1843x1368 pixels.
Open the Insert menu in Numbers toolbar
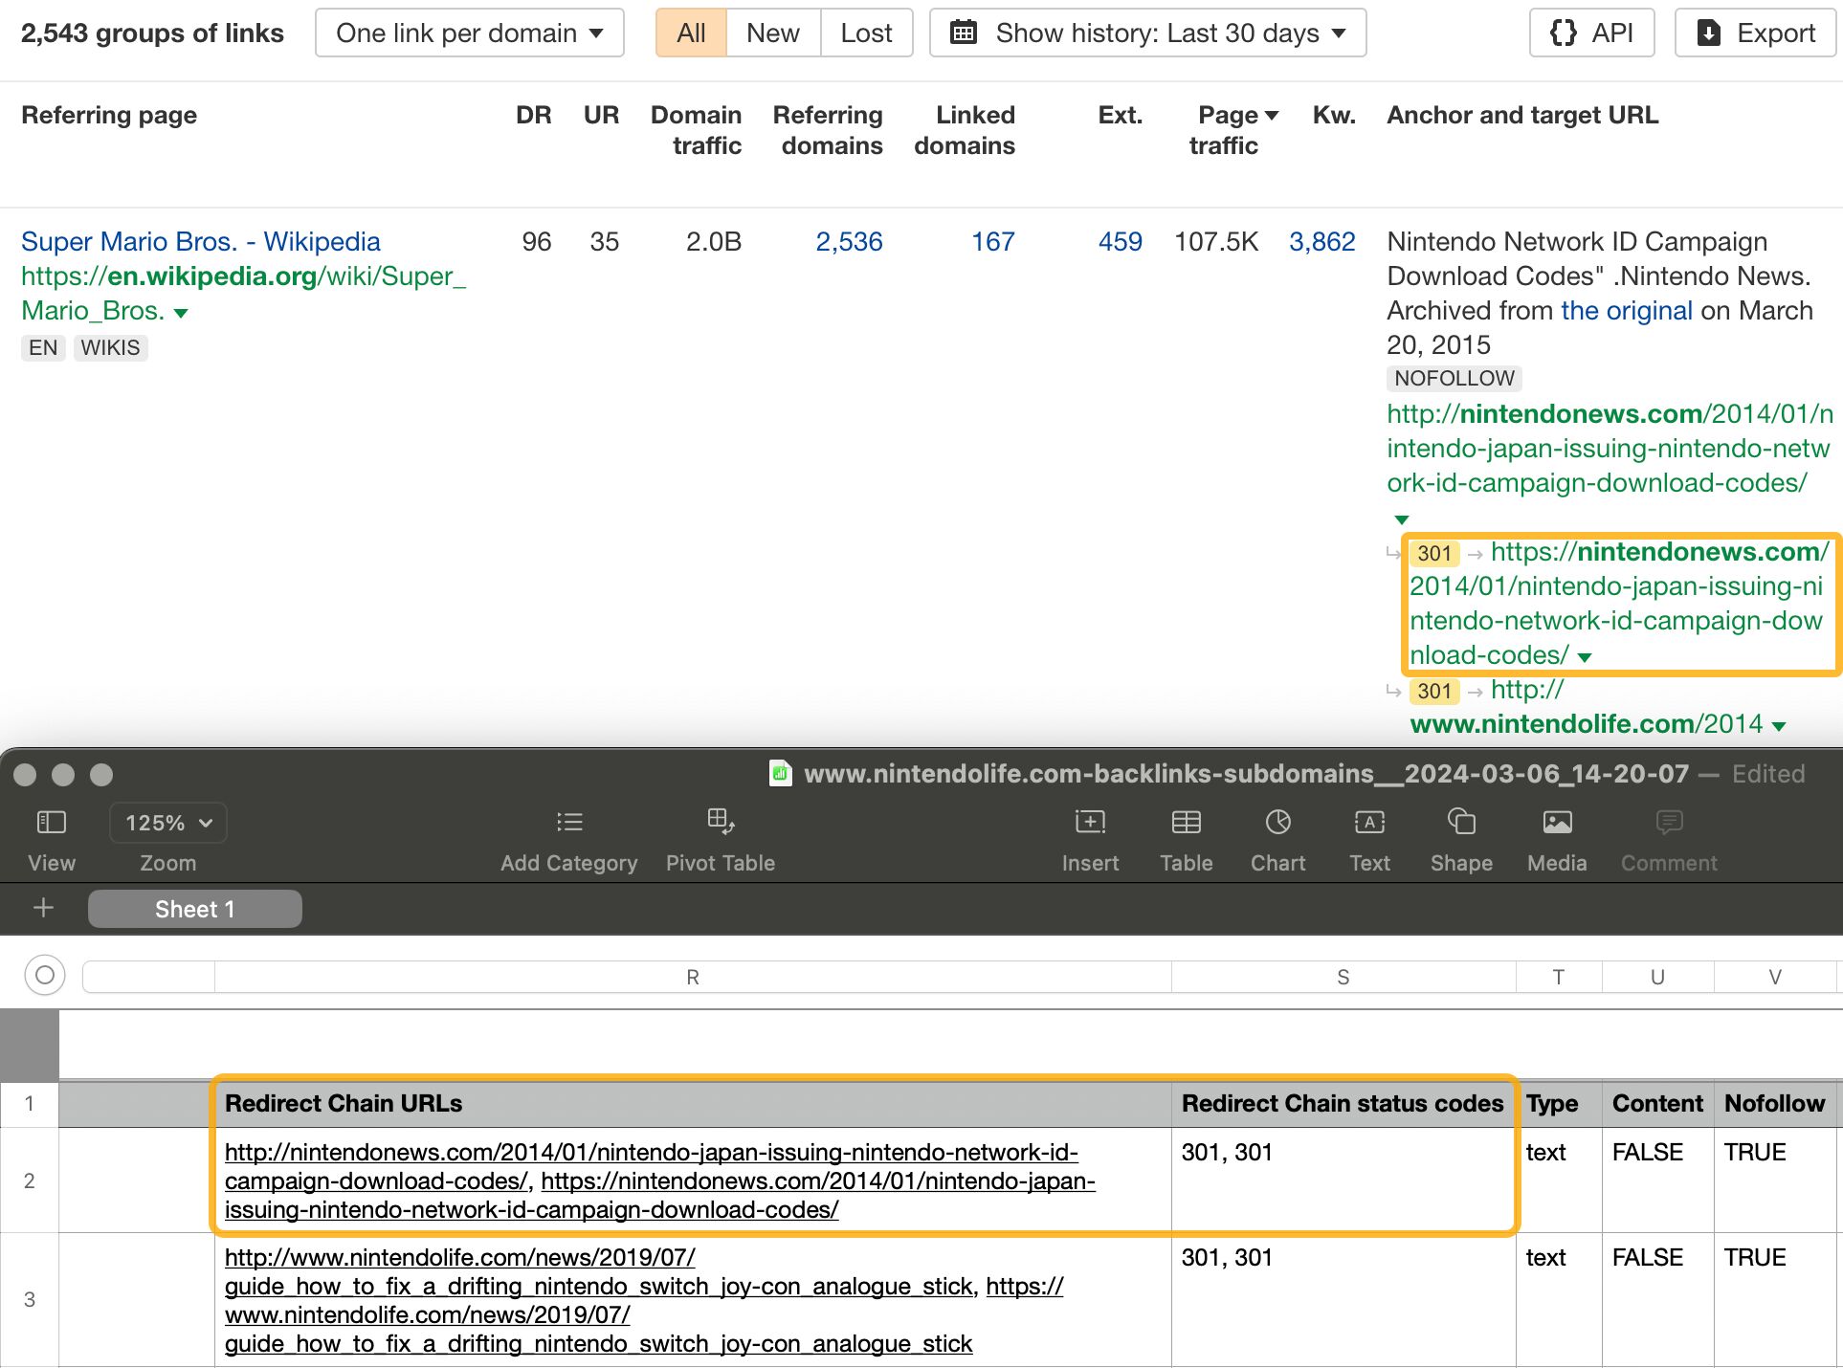tap(1090, 837)
